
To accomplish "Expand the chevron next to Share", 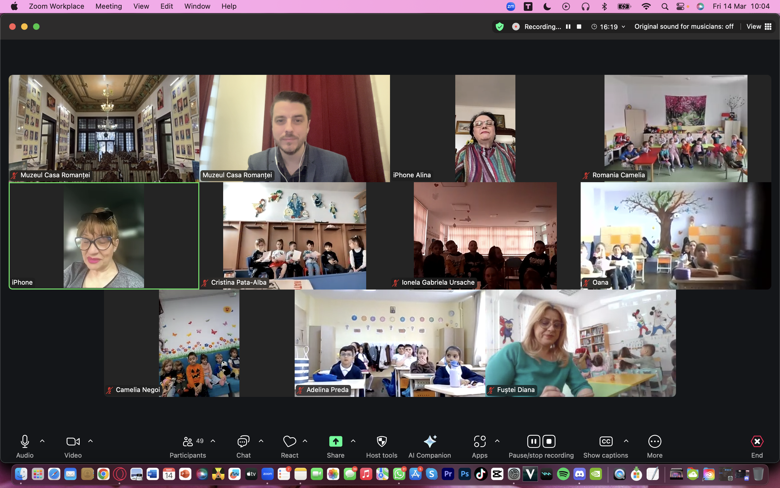I will (x=353, y=441).
